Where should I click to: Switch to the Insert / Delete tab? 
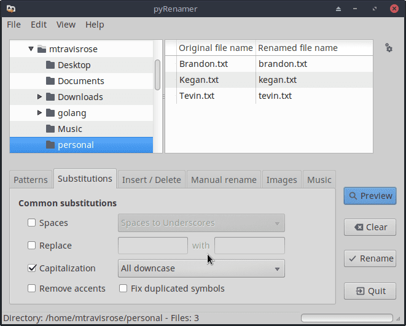[x=151, y=180]
